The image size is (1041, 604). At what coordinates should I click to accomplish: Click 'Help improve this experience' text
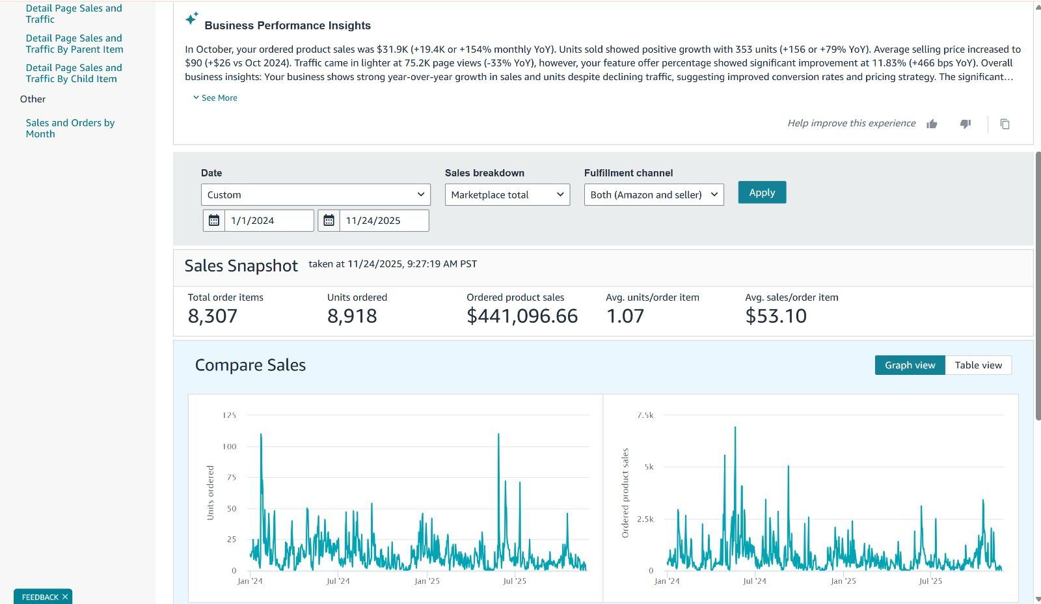(851, 123)
